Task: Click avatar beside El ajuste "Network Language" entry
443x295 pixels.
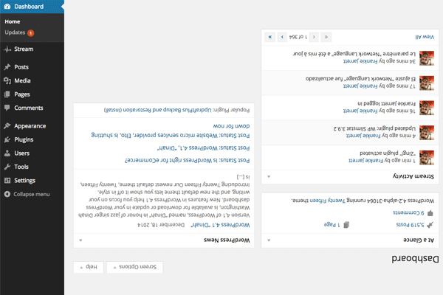Action: [x=427, y=83]
